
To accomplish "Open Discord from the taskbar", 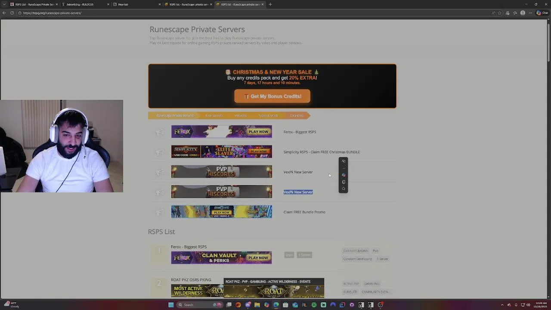I will tap(248, 305).
